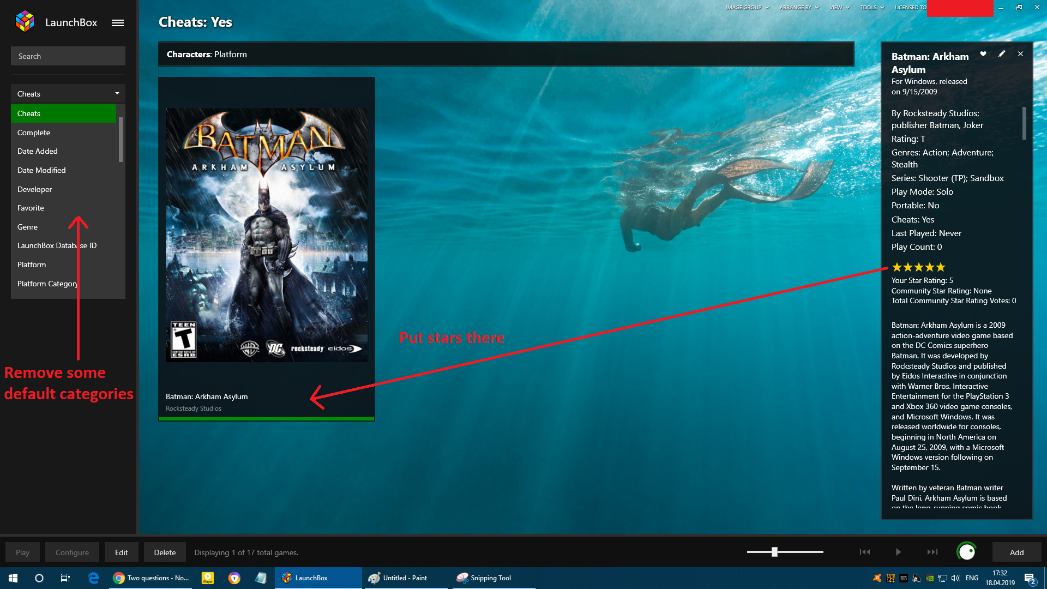1047x589 pixels.
Task: Open Cortana search circle
Action: tap(39, 578)
